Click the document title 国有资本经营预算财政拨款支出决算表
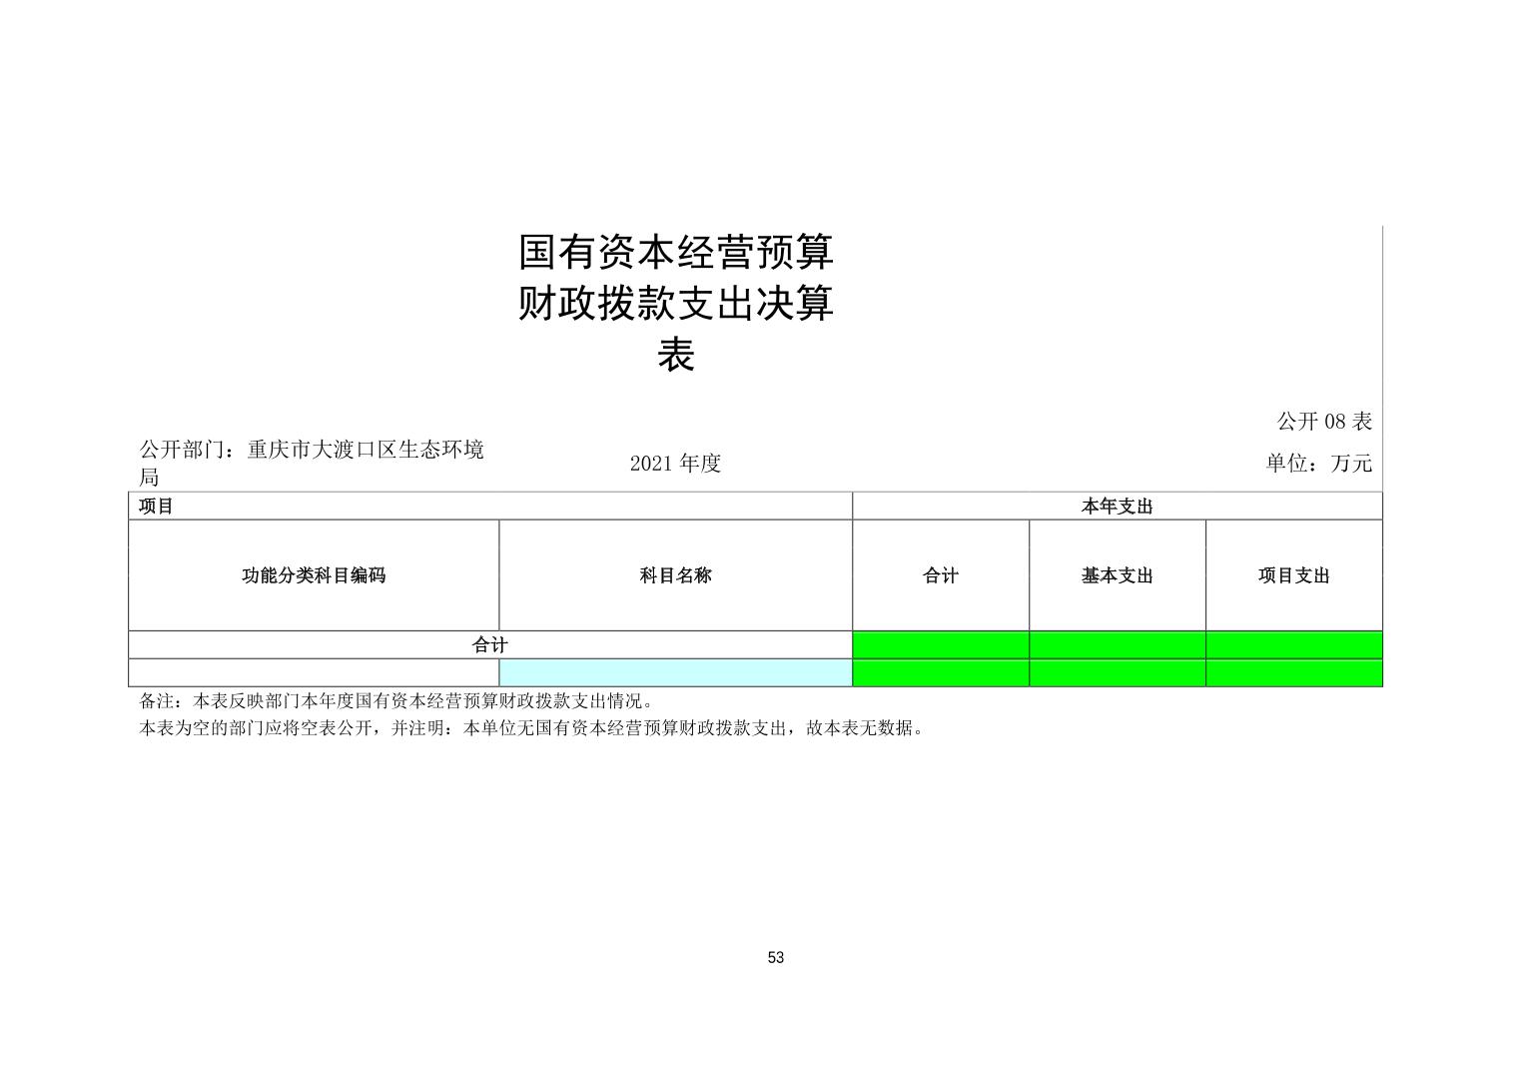The height and width of the screenshot is (1074, 1519). (676, 304)
